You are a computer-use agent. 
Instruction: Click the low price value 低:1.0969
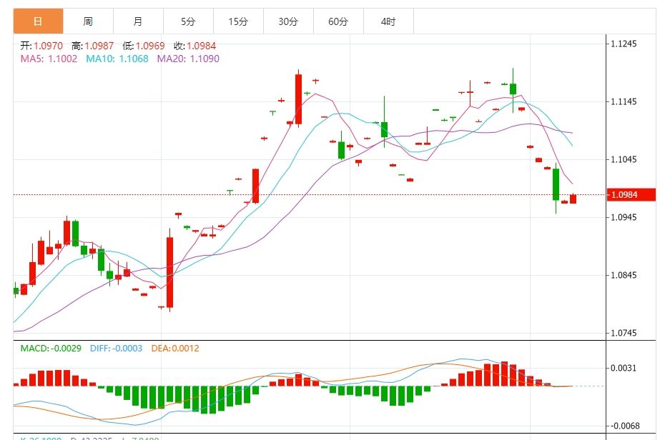[144, 46]
